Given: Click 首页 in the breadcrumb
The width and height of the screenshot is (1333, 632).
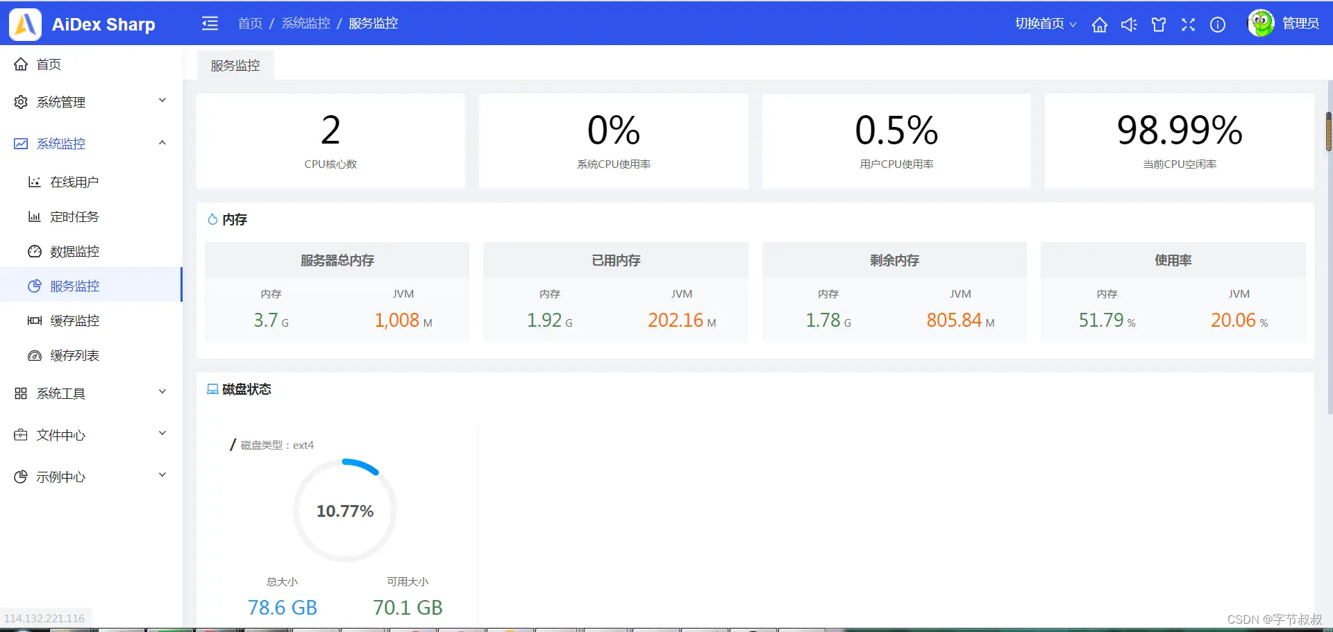Looking at the screenshot, I should pos(250,24).
